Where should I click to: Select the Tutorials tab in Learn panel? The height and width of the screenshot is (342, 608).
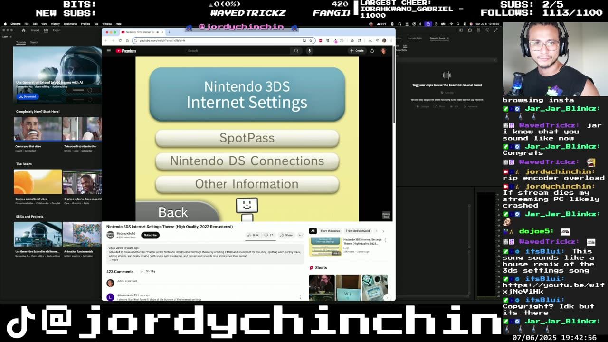[x=21, y=42]
